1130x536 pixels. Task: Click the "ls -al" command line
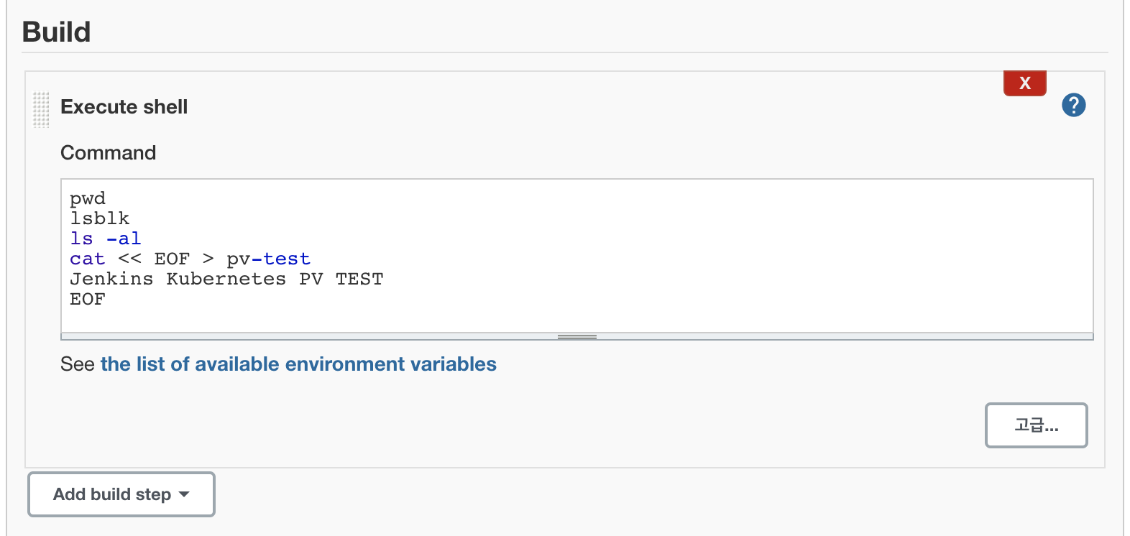coord(106,239)
